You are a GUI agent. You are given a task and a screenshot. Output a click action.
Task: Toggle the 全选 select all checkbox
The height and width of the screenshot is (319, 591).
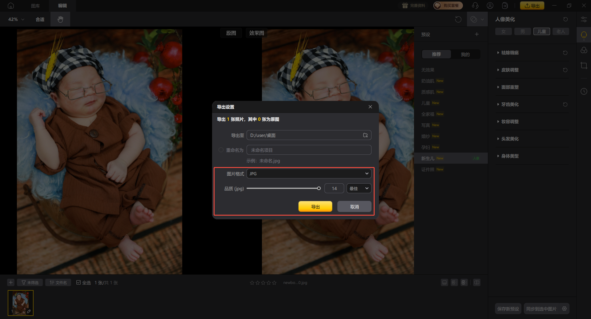tap(78, 282)
